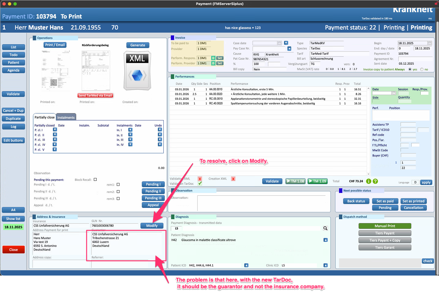Click the Tiers Garant dispatch button
Screen dimensions: 439x292
[385, 247]
